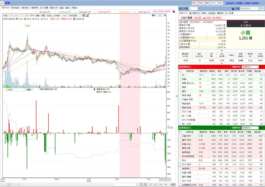The image size is (265, 187).
Task: Click help icon in 區間賣超15 header
Action: coord(231,128)
